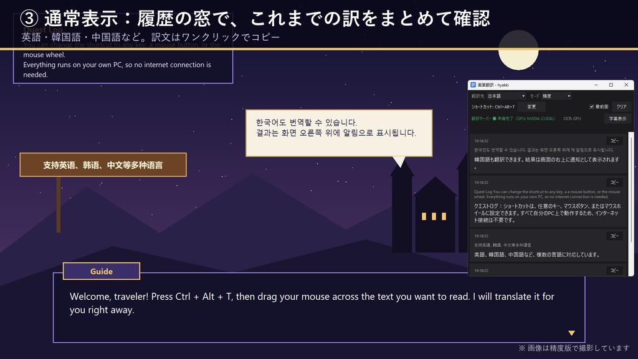638x359 pixels.
Task: Click the 変更 shortcut button
Action: (531, 107)
